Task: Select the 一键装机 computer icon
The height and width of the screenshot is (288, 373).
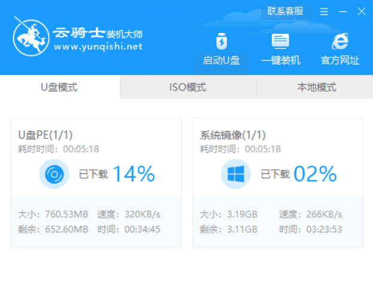Action: (280, 41)
